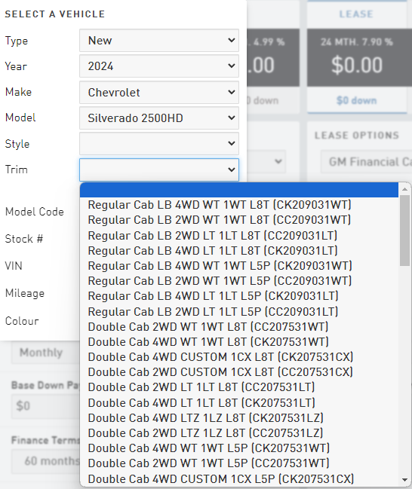Viewport: 412px width, 489px height.
Task: Choose Regular Cab LB 4WD LT 1LT L5P
Action: [239, 296]
